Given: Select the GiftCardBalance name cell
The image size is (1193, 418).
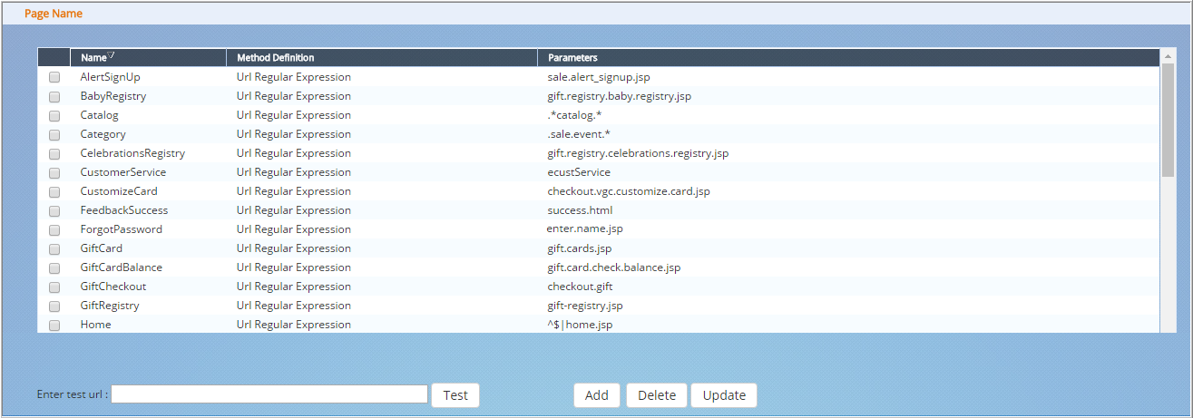Looking at the screenshot, I should click(x=122, y=267).
